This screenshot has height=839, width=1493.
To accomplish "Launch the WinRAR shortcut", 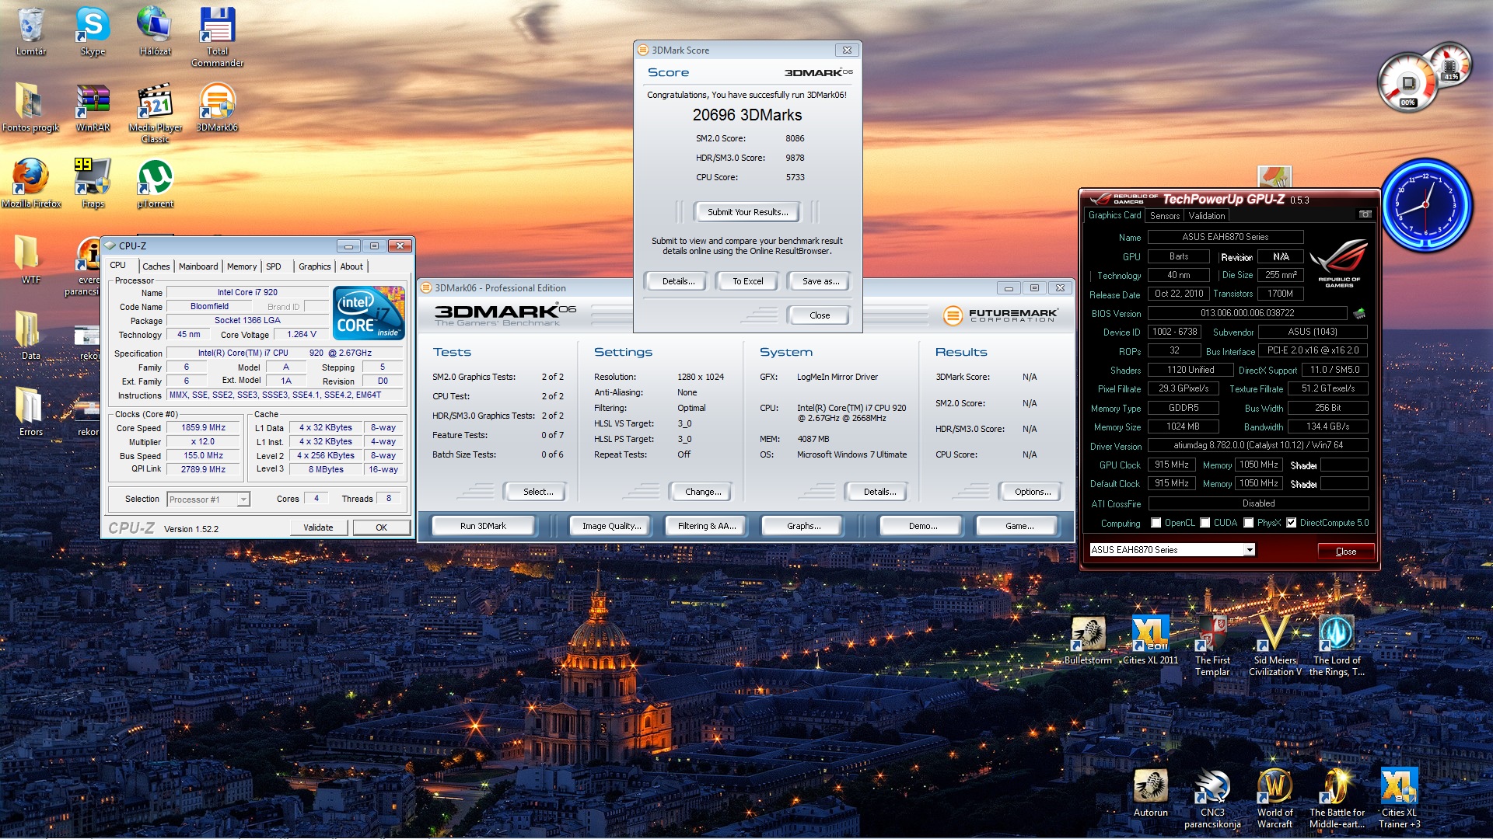I will pos(93,107).
